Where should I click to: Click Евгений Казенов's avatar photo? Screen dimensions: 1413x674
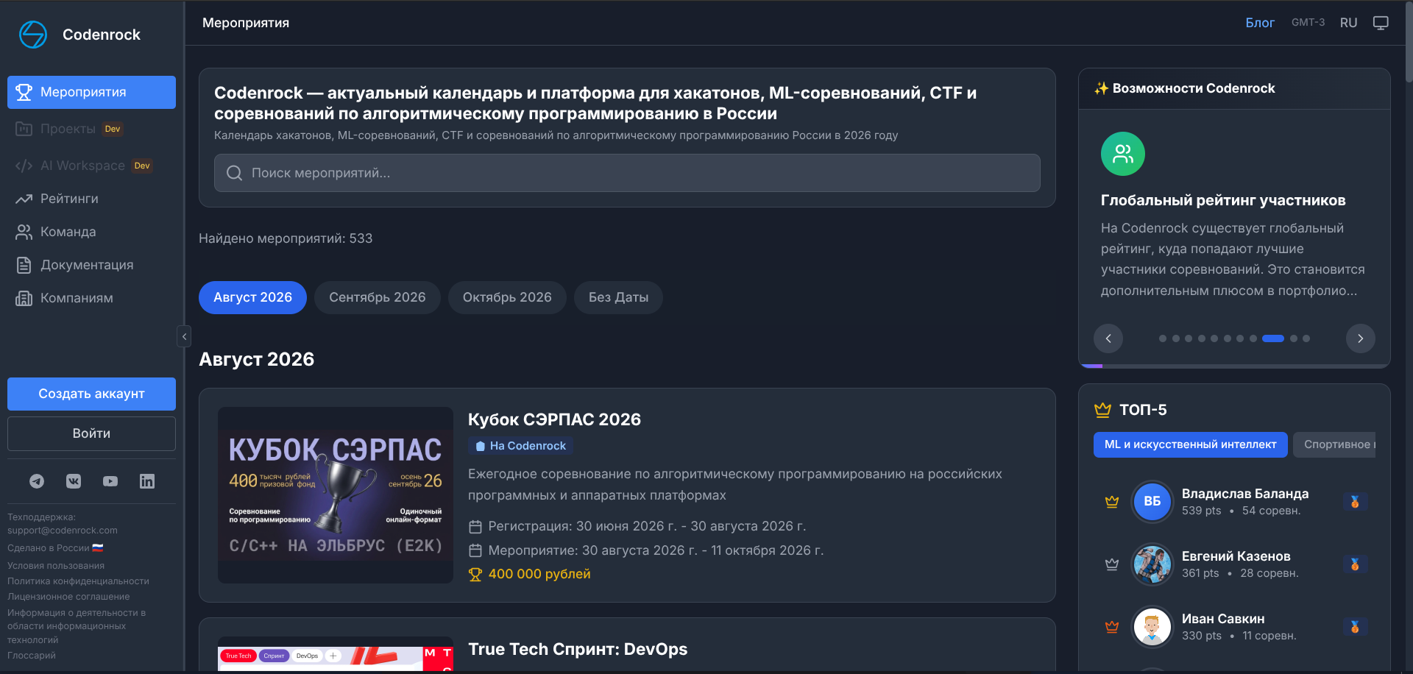pyautogui.click(x=1152, y=564)
